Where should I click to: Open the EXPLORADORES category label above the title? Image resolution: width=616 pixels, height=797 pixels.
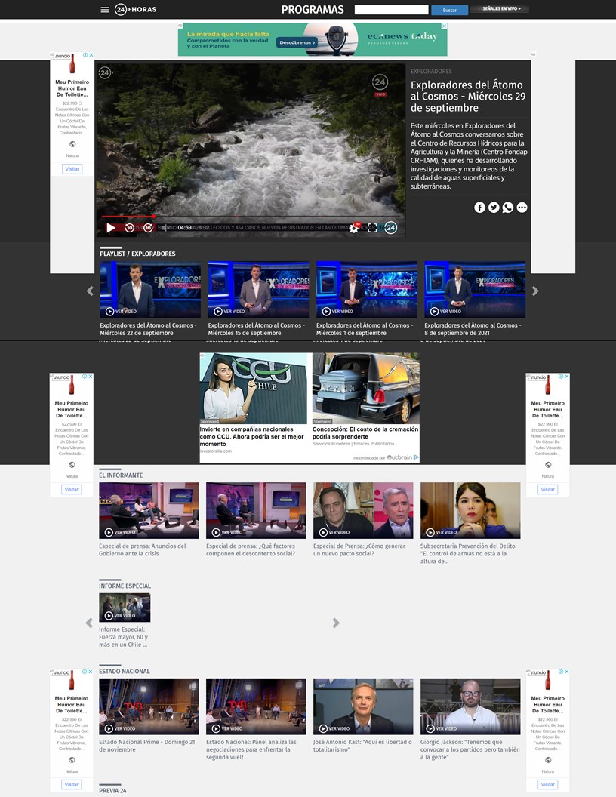click(431, 72)
